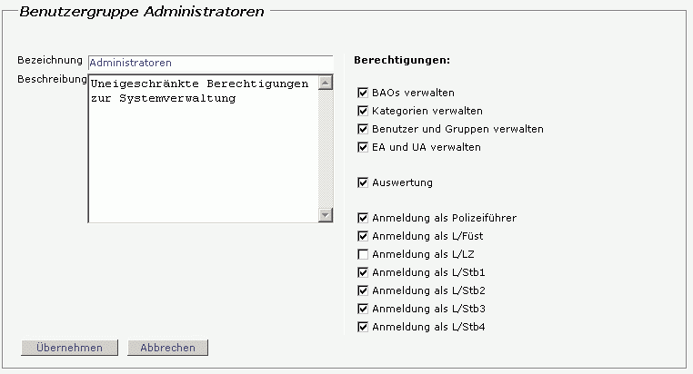Toggle Anmeldung als L/Stb2 permission
Screen dimensions: 693x374
(x=364, y=290)
